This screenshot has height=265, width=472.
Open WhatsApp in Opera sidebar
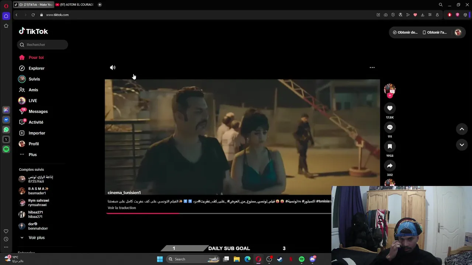pyautogui.click(x=6, y=130)
